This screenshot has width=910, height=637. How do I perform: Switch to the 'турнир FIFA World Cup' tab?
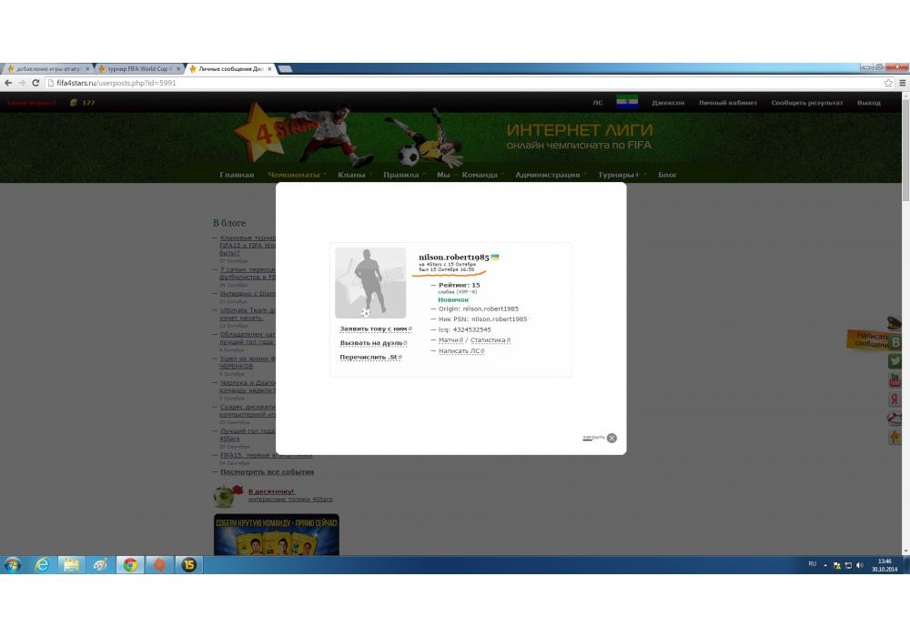pyautogui.click(x=135, y=69)
